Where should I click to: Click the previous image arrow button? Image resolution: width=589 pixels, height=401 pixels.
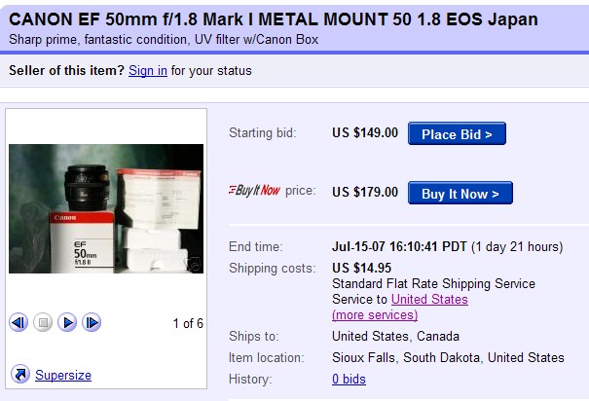click(18, 323)
